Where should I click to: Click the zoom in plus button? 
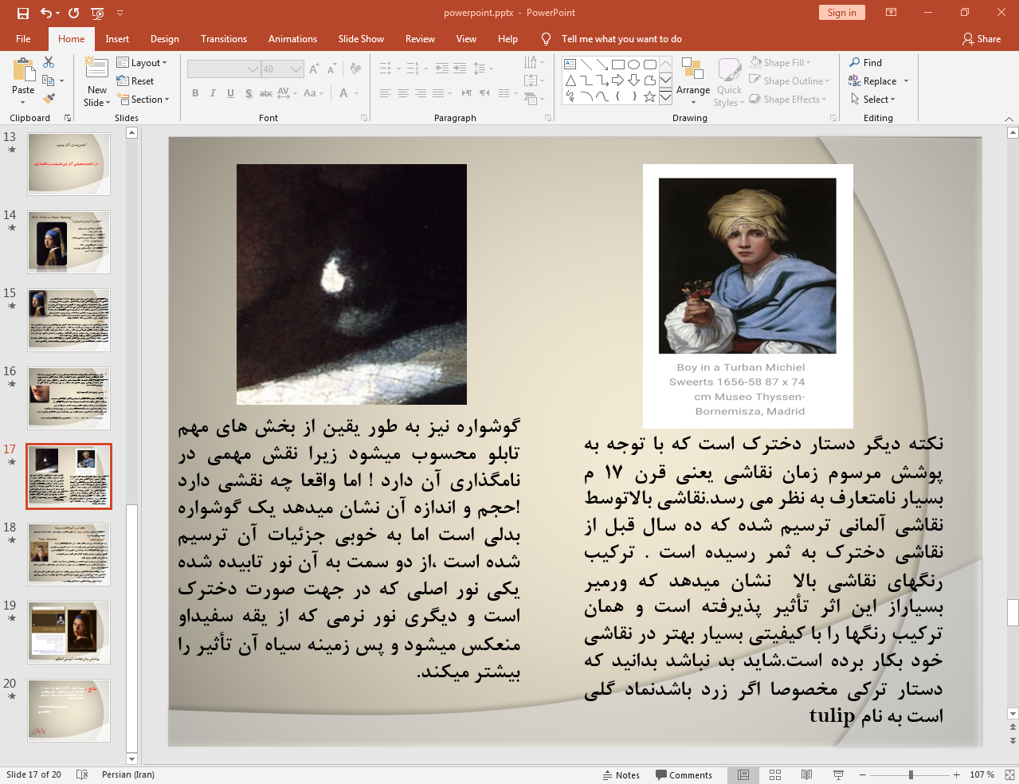pyautogui.click(x=956, y=775)
